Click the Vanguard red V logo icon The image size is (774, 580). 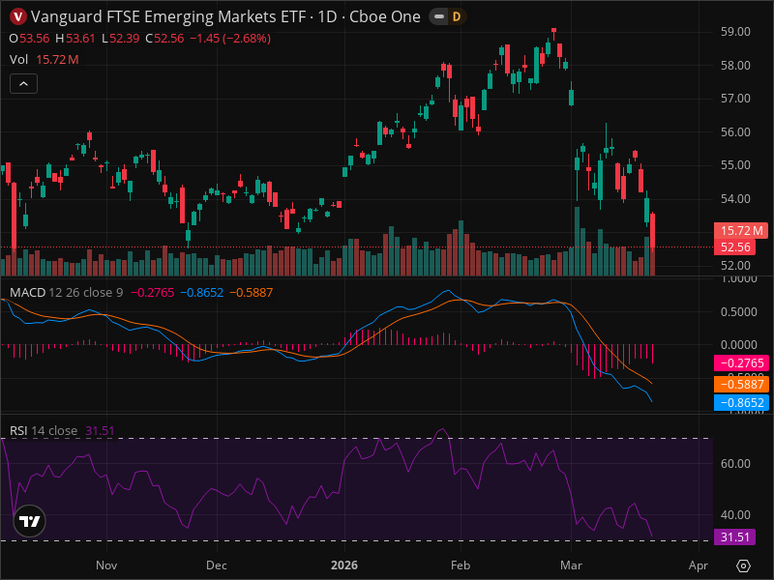click(x=18, y=16)
